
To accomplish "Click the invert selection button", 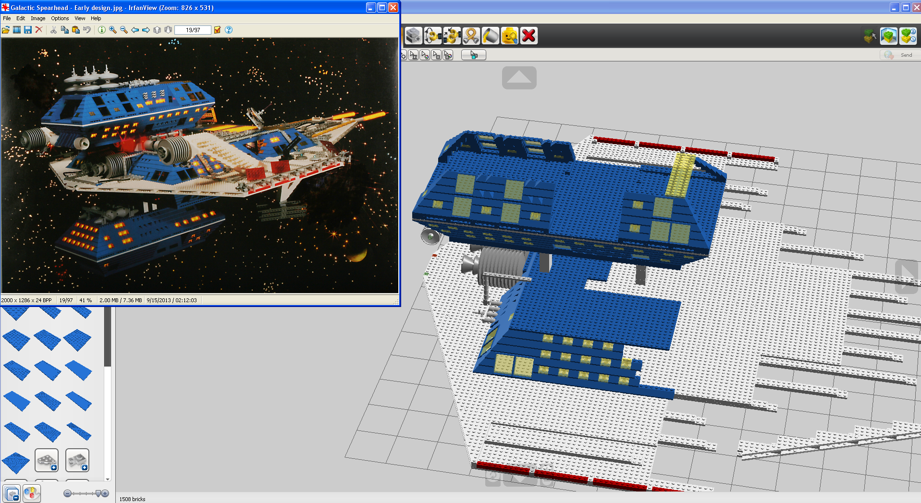I will 474,55.
